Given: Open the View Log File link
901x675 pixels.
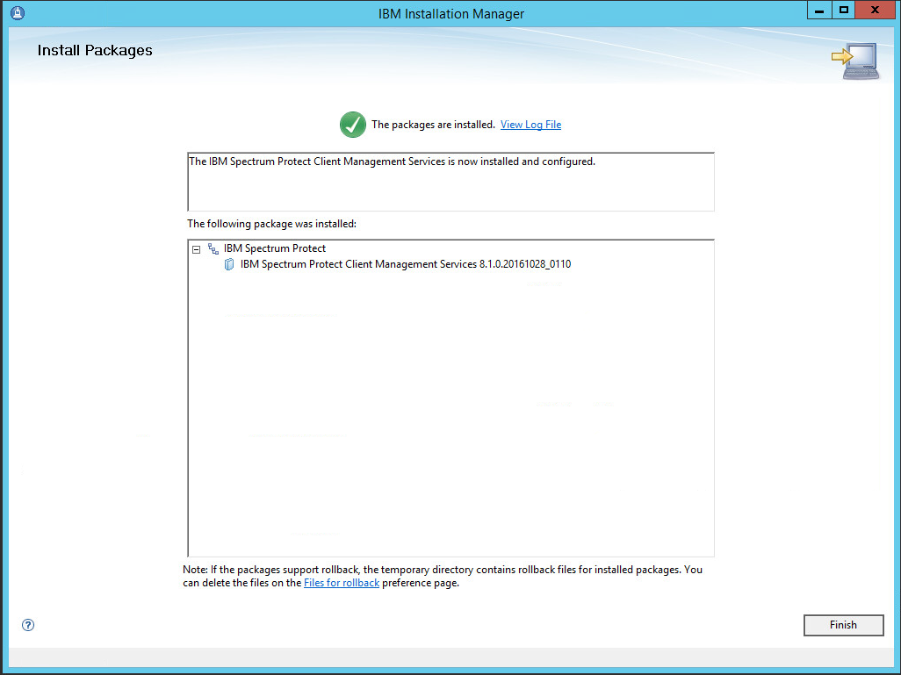Looking at the screenshot, I should (x=530, y=125).
